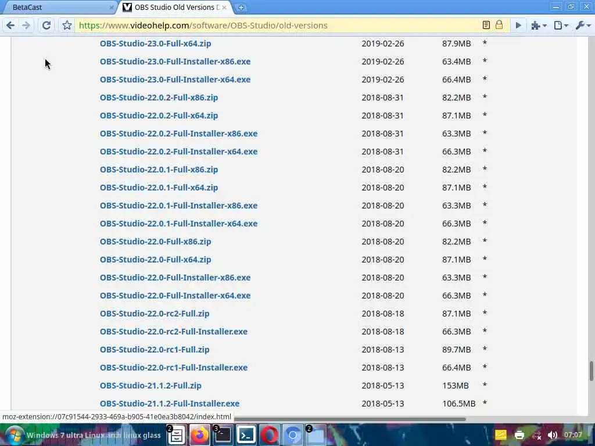Open the Windows-style start menu orb

(x=14, y=435)
